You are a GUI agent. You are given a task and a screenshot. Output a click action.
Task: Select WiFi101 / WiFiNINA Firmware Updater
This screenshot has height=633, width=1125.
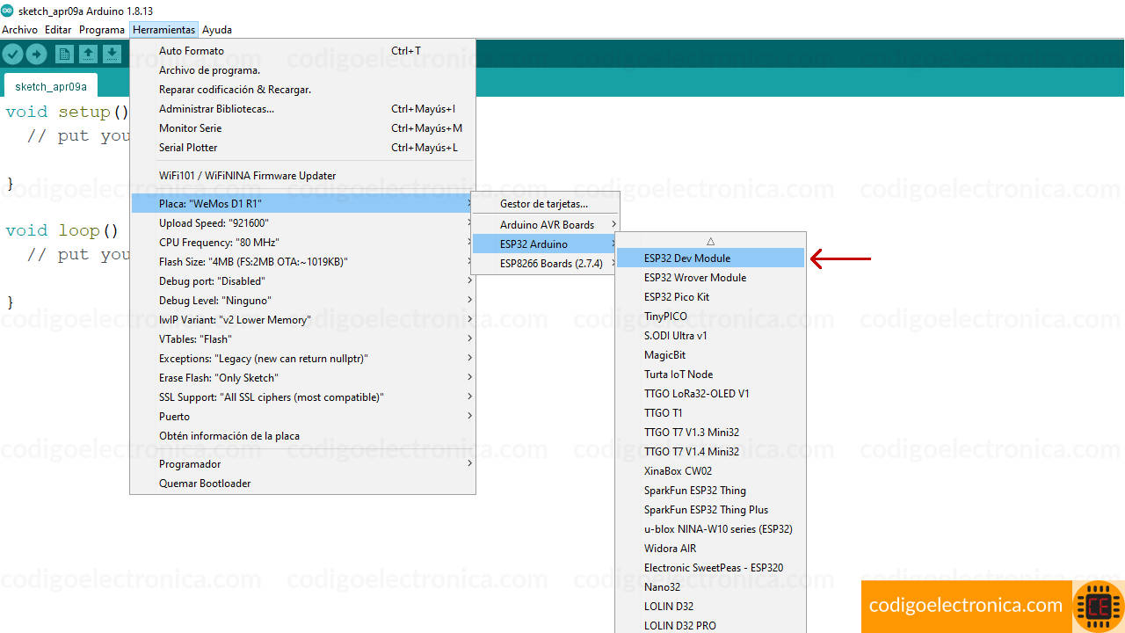tap(302, 176)
